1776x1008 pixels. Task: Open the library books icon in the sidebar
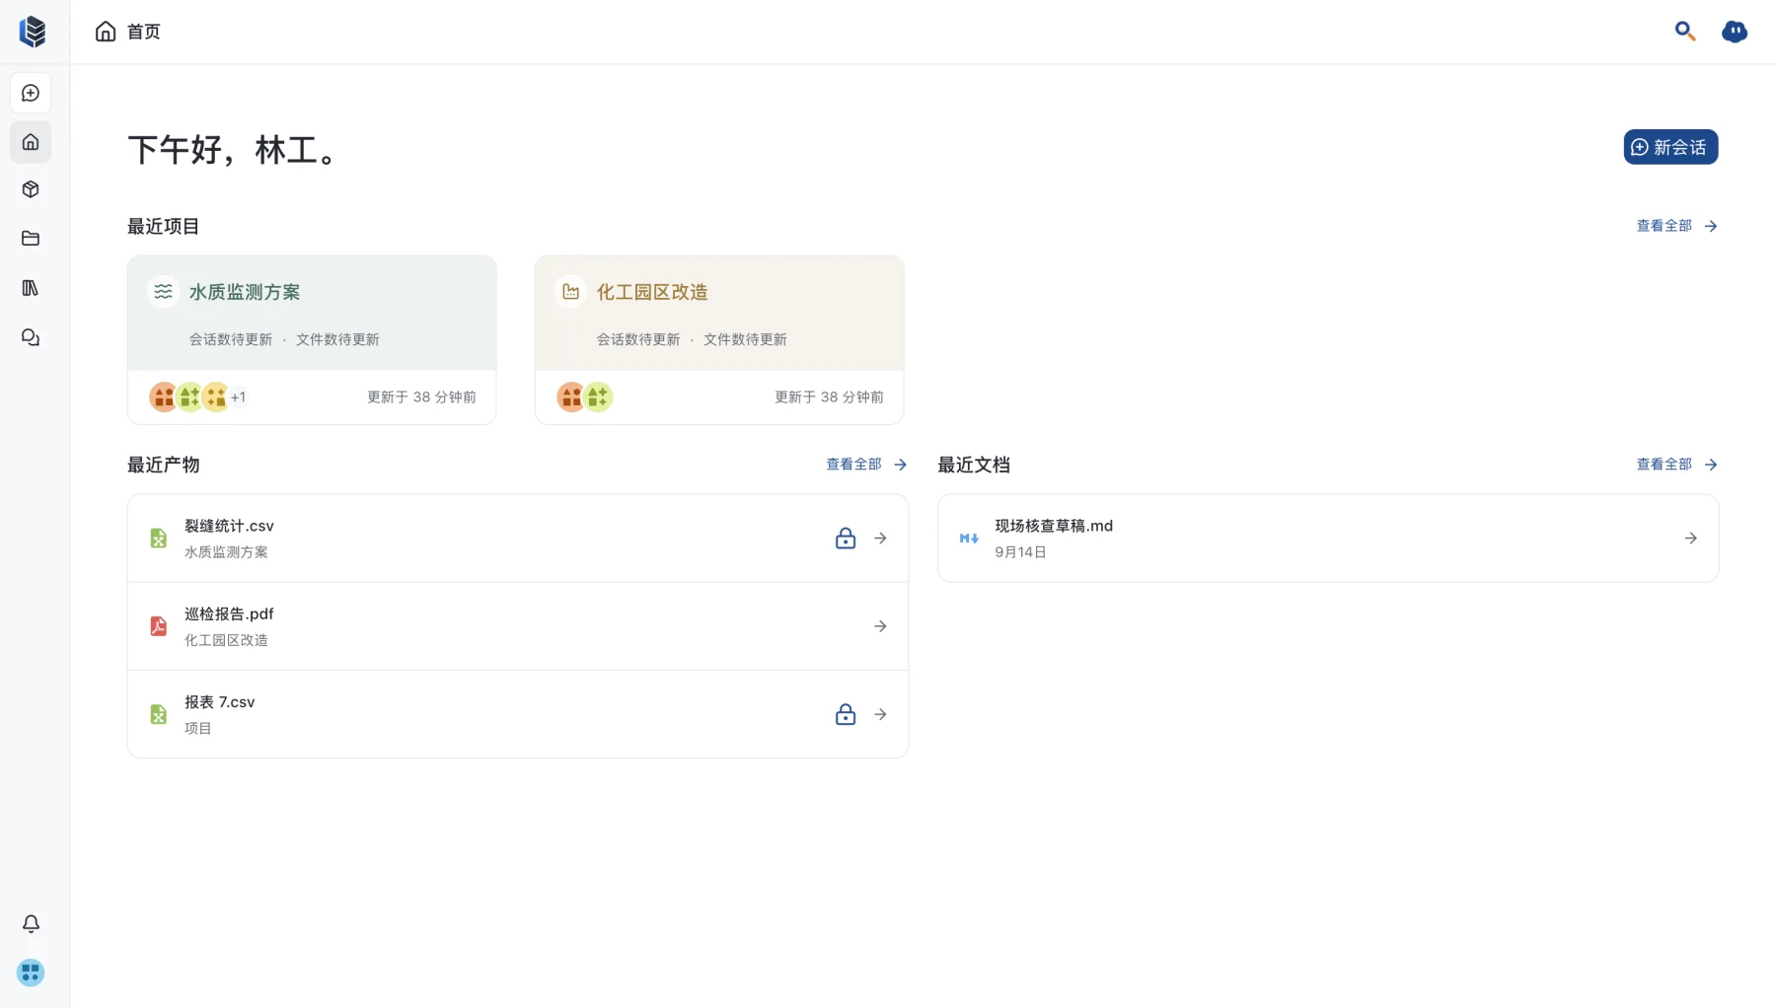coord(31,288)
